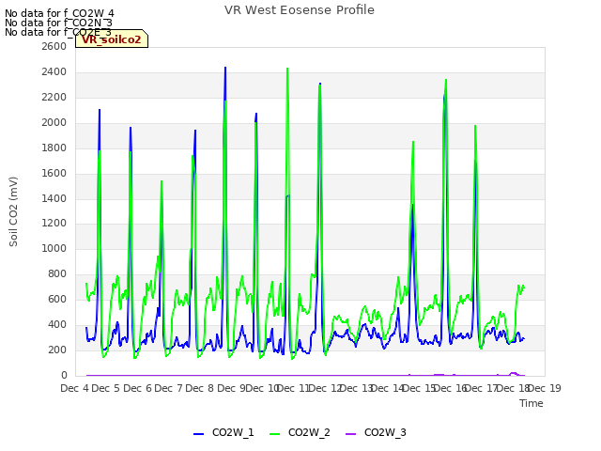Toggle the CO2W_1 legend entry
Image resolution: width=601 pixels, height=451 pixels.
click(x=223, y=433)
